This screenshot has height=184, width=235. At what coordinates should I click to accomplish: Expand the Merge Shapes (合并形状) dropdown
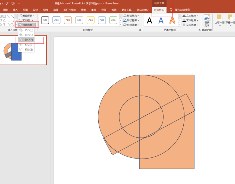tap(27, 25)
